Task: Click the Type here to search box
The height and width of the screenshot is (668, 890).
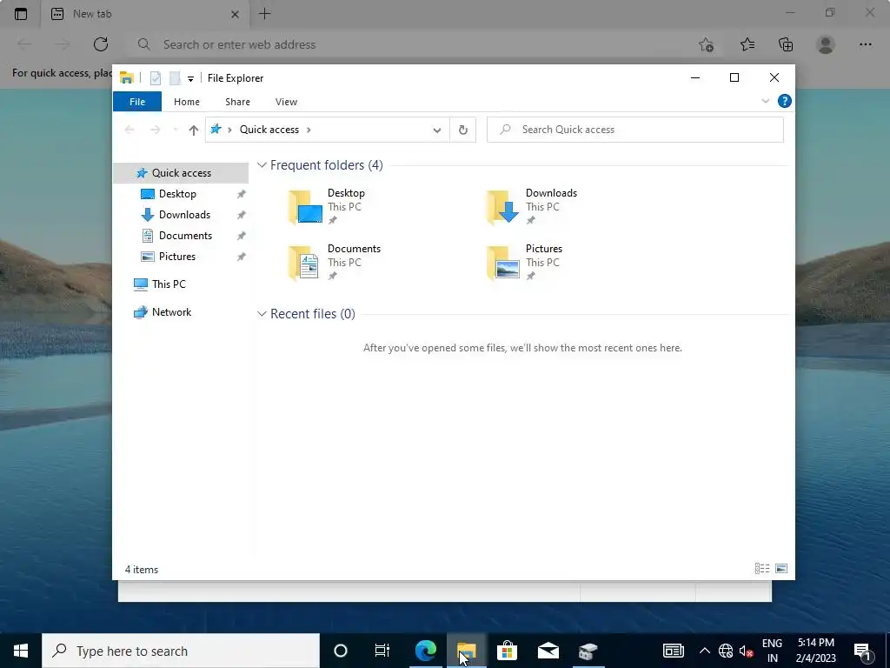Action: [x=181, y=651]
